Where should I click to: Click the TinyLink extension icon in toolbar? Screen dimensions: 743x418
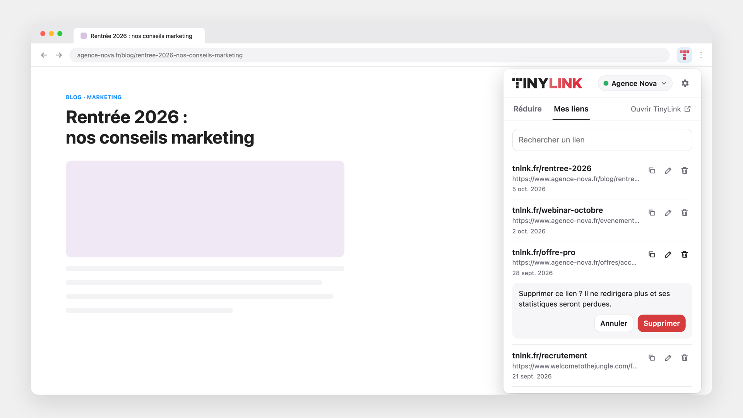[x=684, y=55]
